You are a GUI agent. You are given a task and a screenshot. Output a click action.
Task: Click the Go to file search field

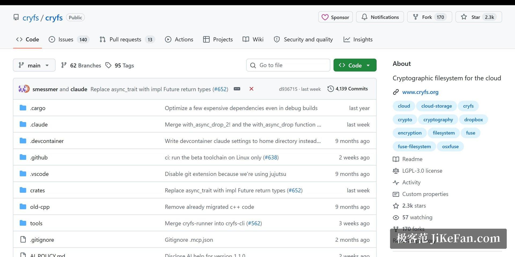pos(288,65)
